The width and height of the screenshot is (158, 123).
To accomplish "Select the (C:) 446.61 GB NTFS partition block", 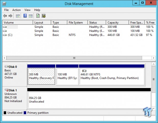I will tap(112, 75).
